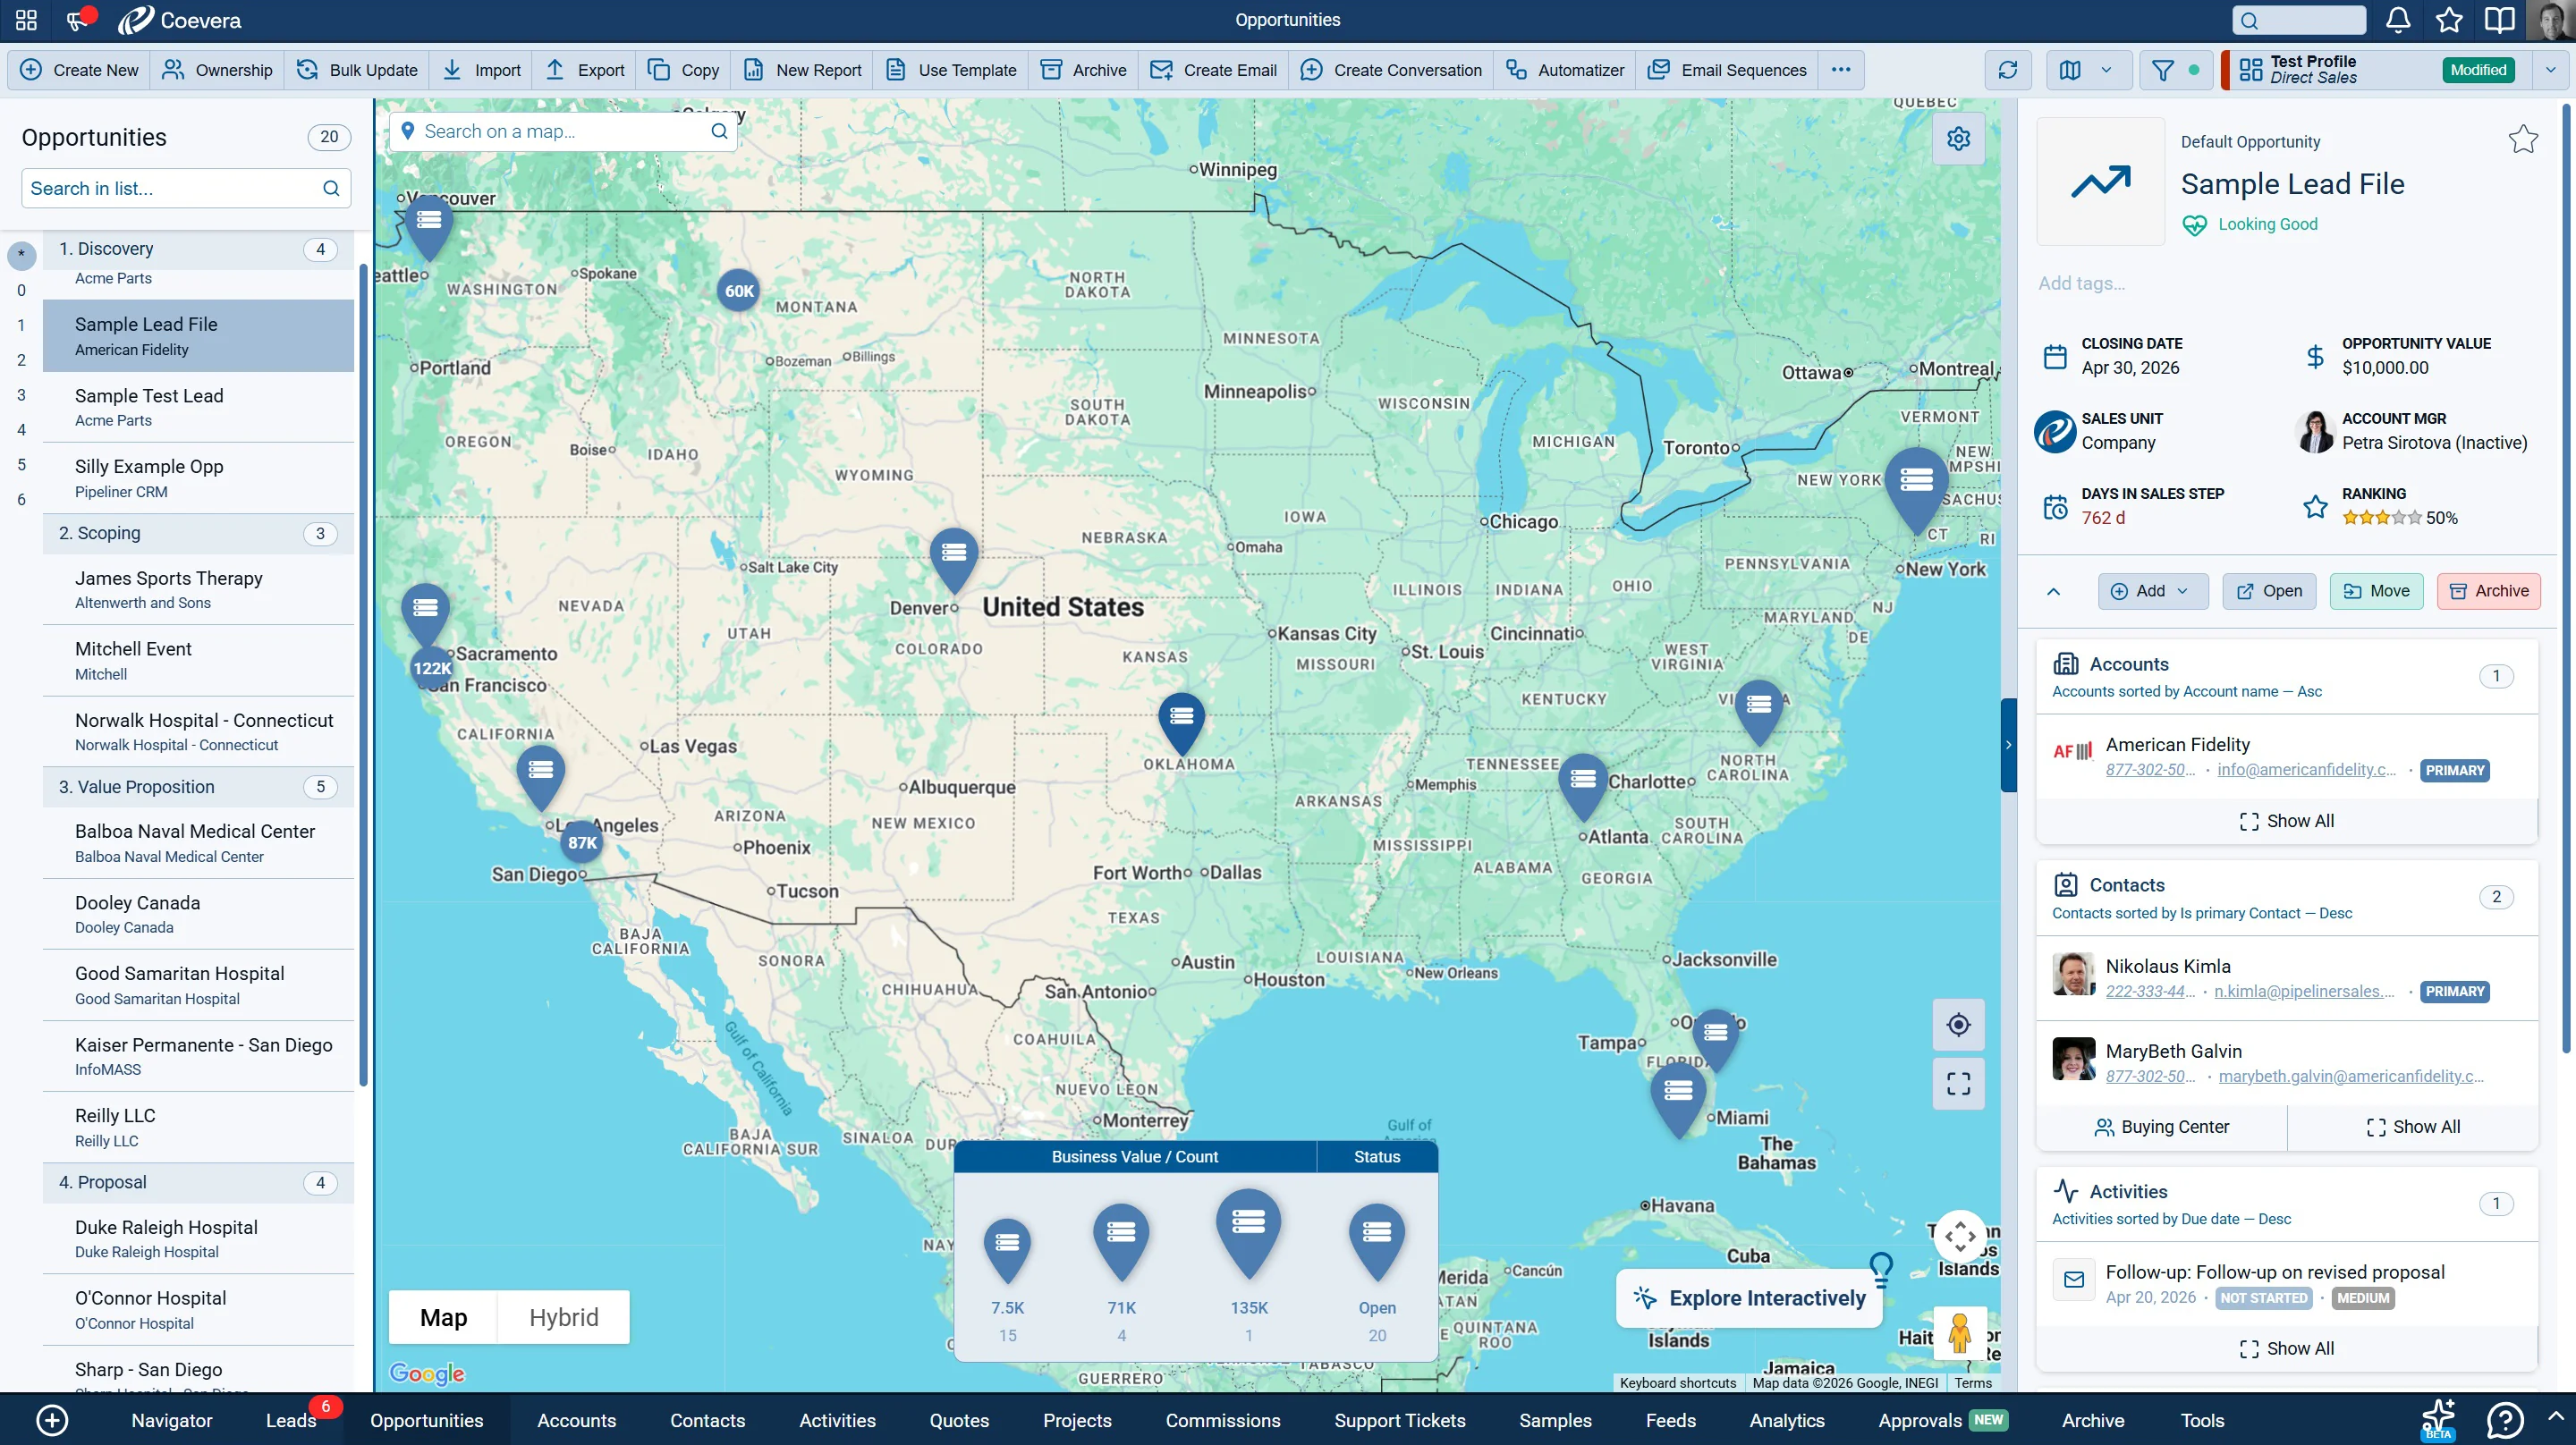Click the Create New button
2576x1445 pixels.
[79, 70]
